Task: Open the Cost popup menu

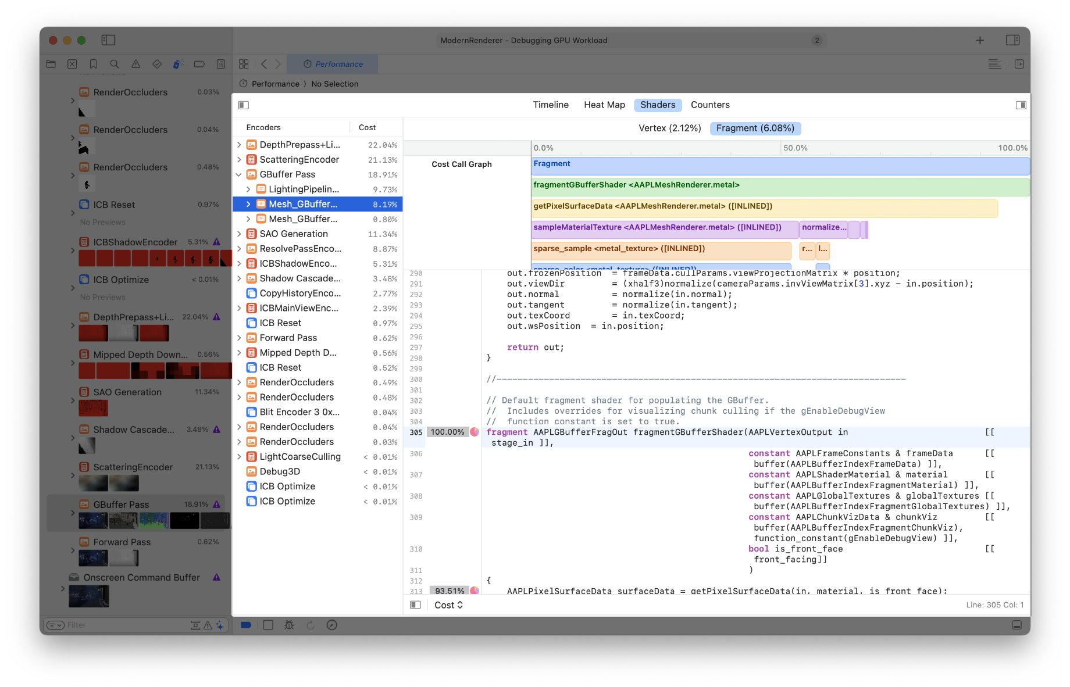Action: [448, 605]
